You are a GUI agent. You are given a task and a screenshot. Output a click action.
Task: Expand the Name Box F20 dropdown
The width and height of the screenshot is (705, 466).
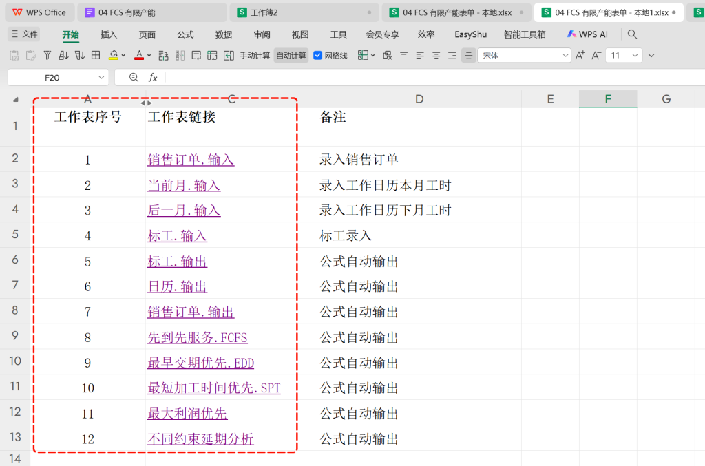pos(101,78)
